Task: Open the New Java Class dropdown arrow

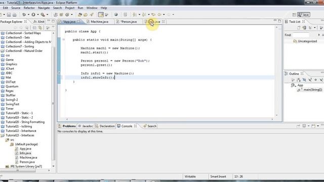Action: pos(72,15)
